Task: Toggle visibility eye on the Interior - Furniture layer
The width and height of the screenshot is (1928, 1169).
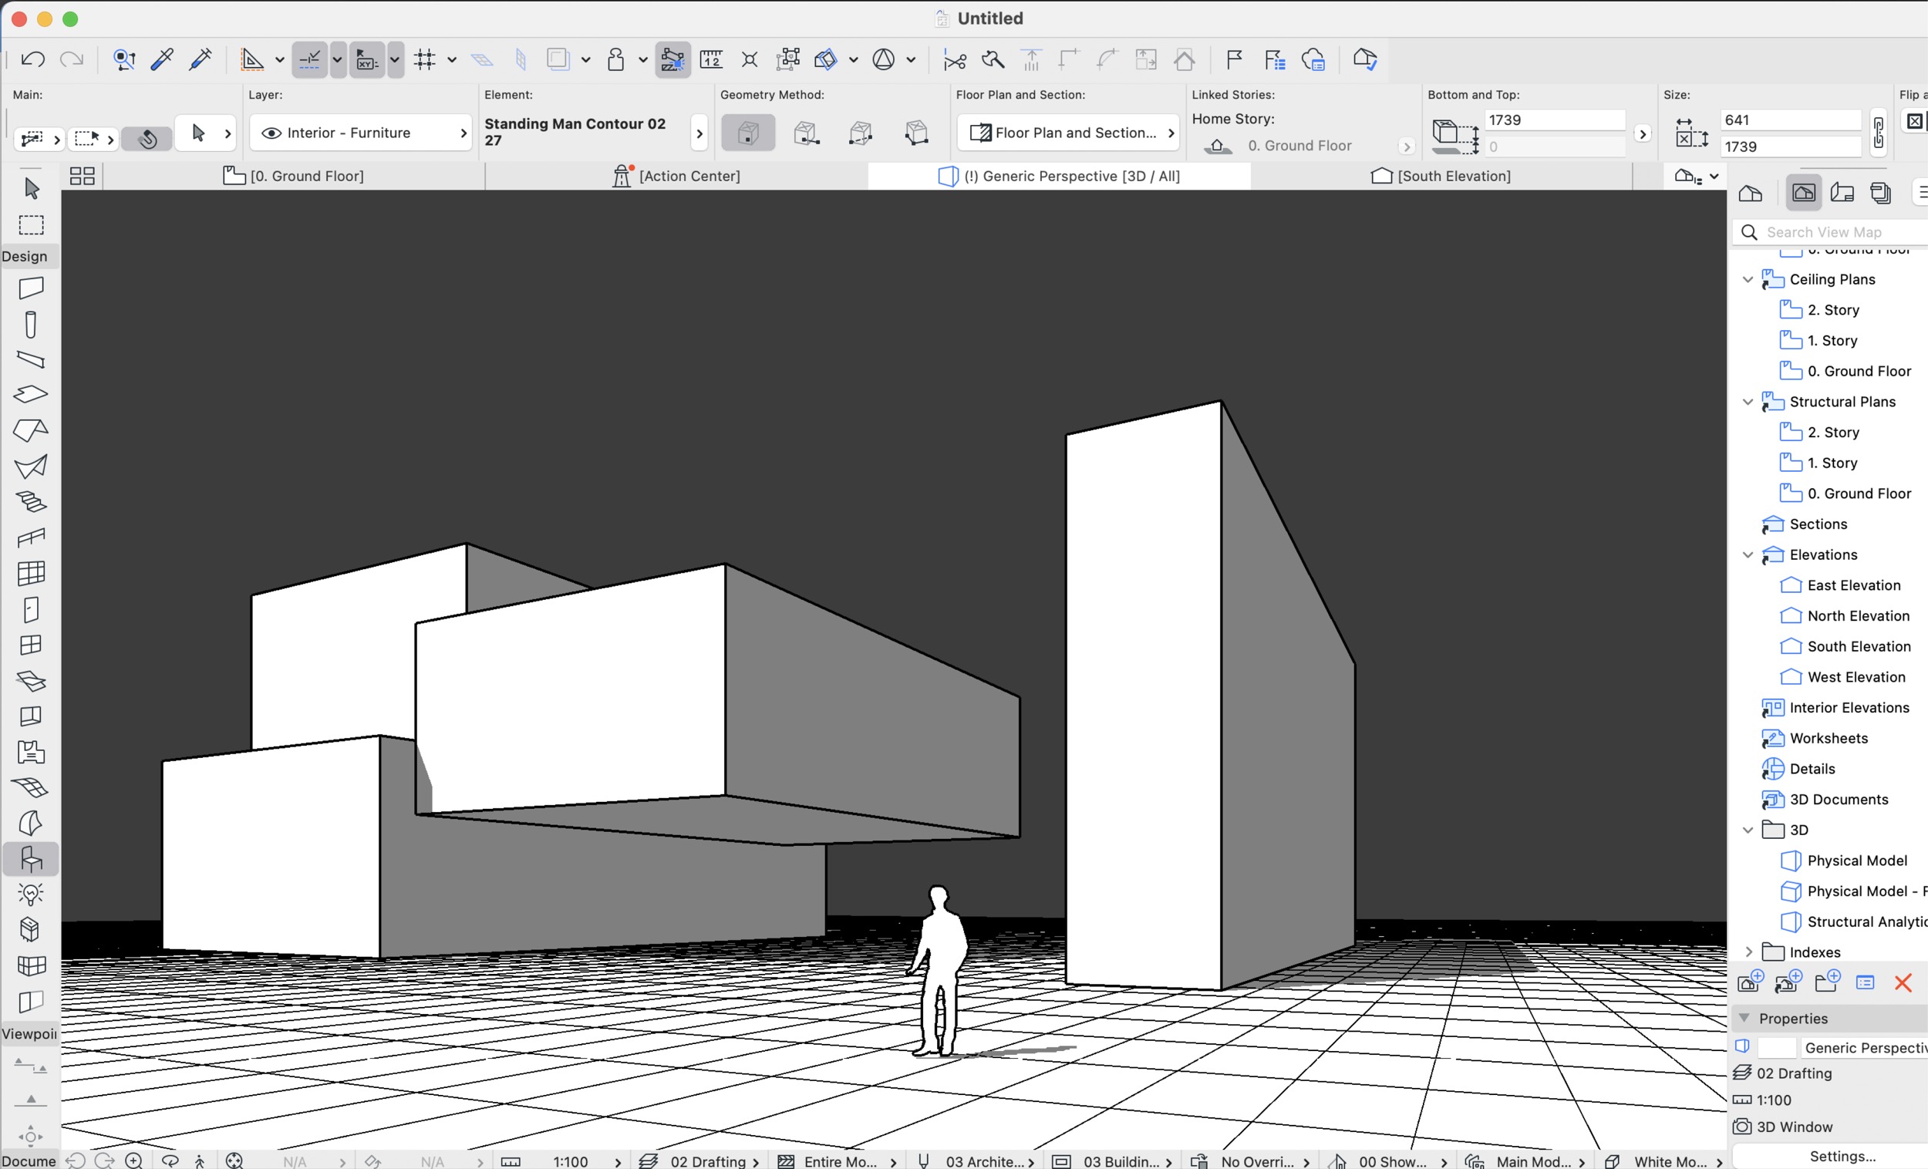Action: (x=271, y=133)
